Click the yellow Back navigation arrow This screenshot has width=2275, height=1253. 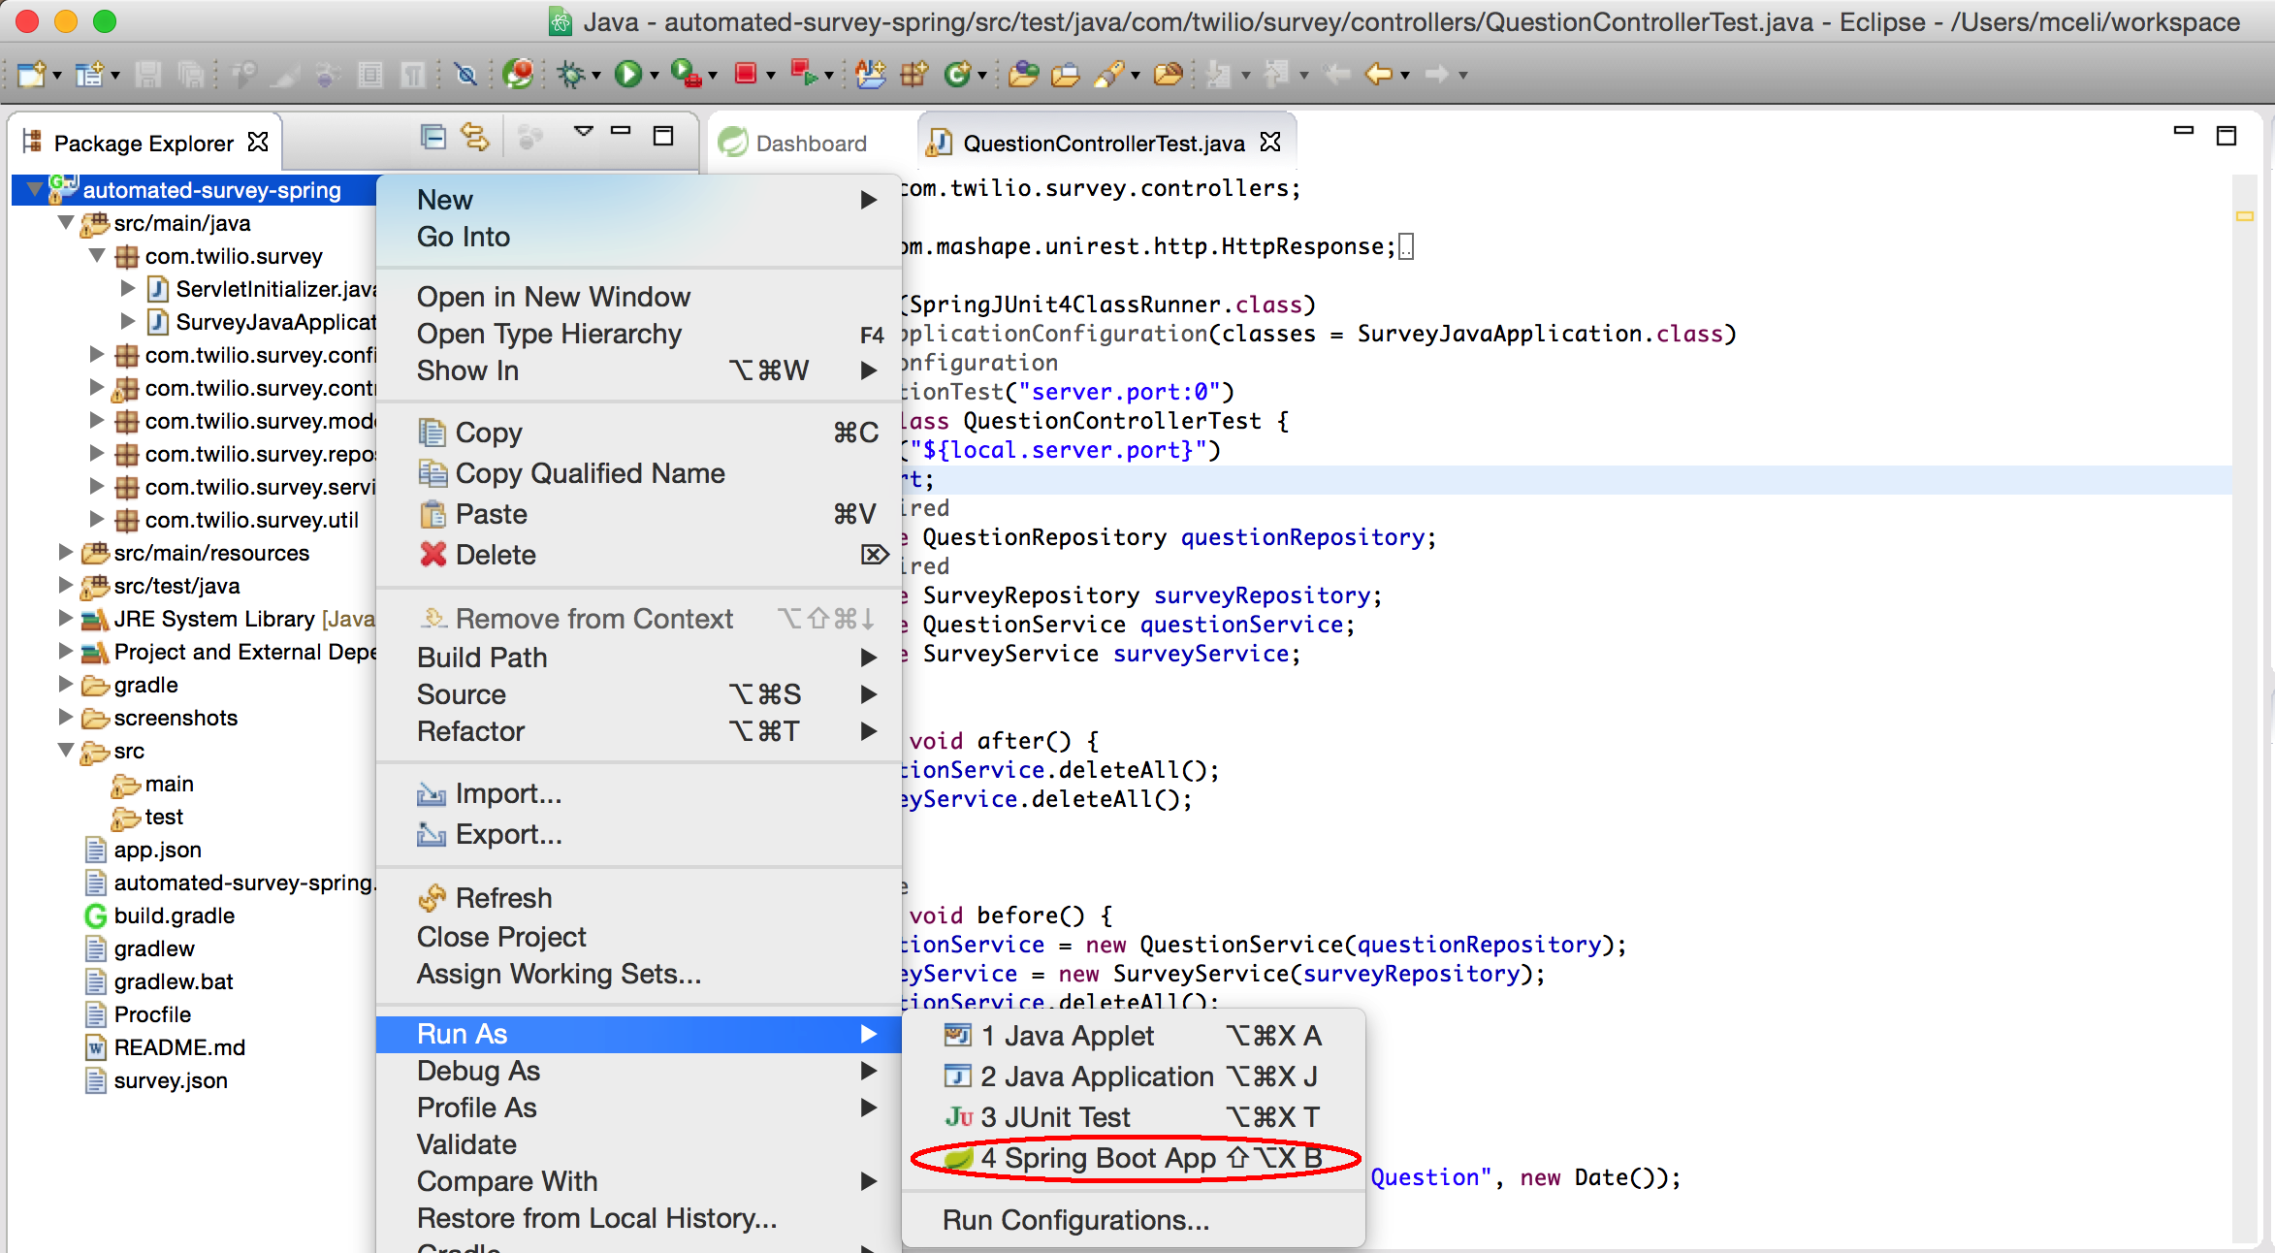[1378, 74]
